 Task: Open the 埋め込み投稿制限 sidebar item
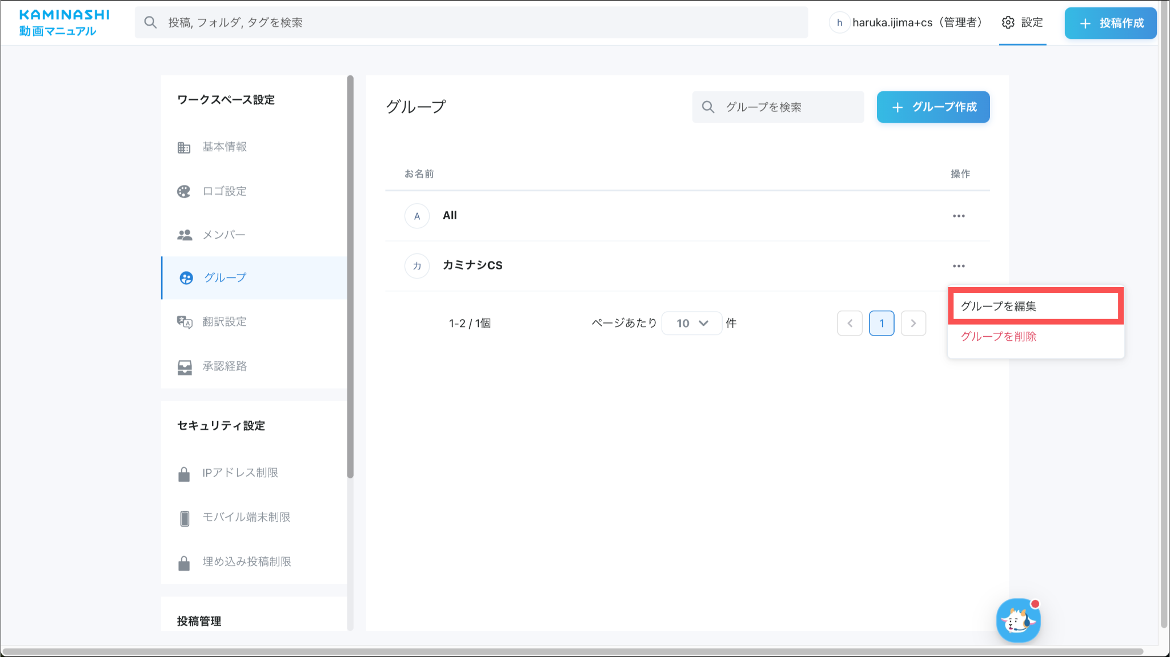click(246, 562)
